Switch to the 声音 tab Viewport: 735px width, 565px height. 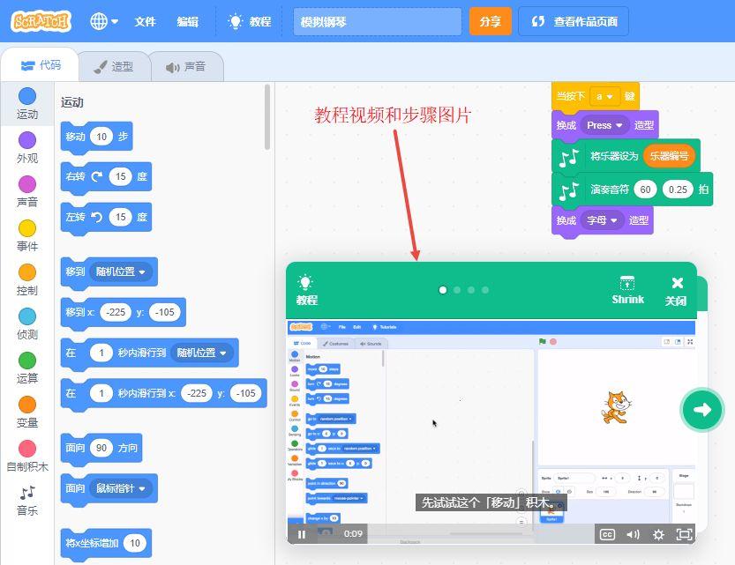point(185,66)
